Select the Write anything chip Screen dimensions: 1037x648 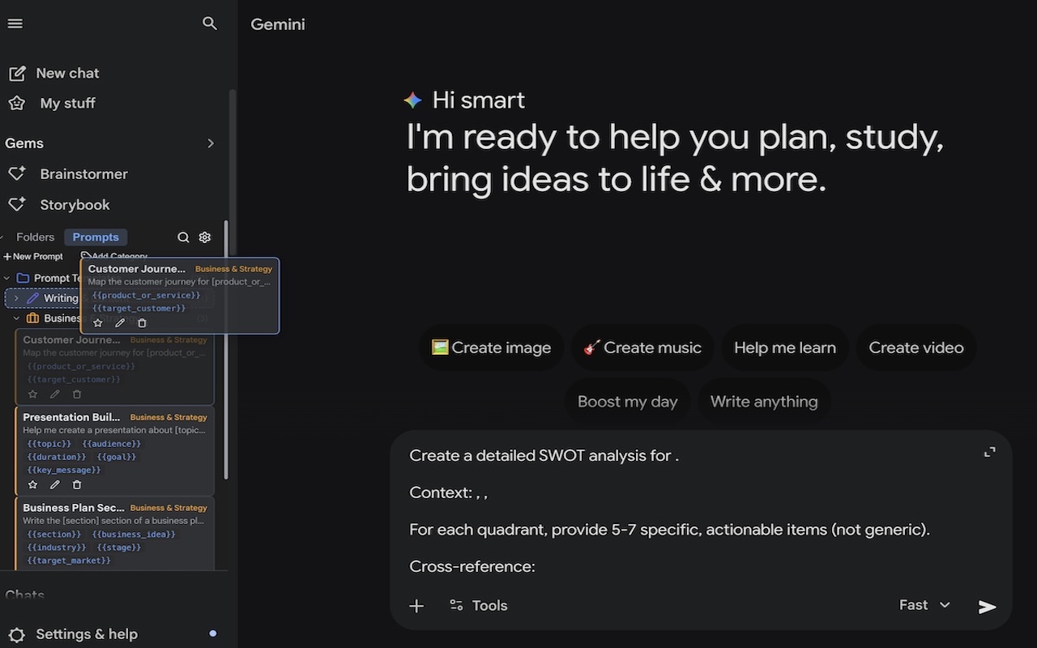pos(764,402)
